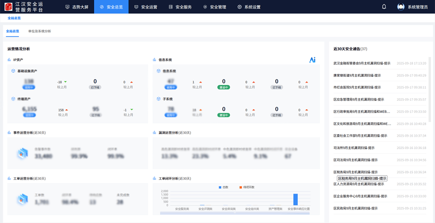Click the notification bell icon
Image resolution: width=435 pixels, height=223 pixels.
click(384, 7)
